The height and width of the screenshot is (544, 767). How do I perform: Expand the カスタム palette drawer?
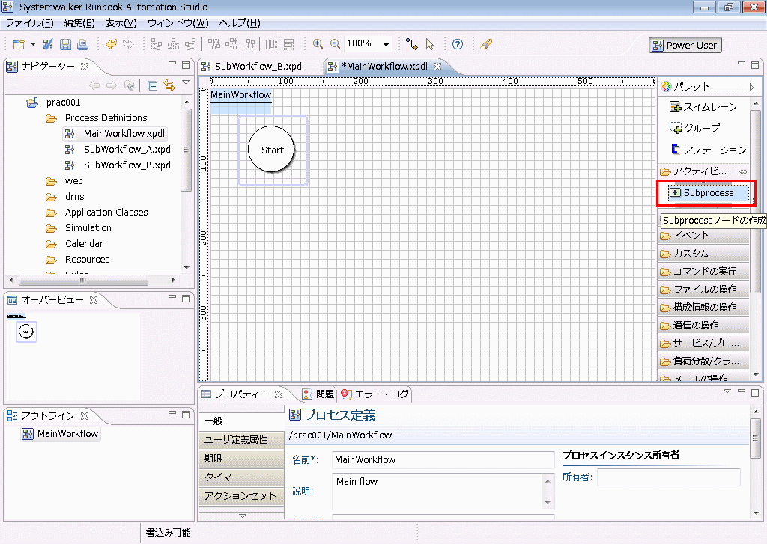(x=703, y=254)
